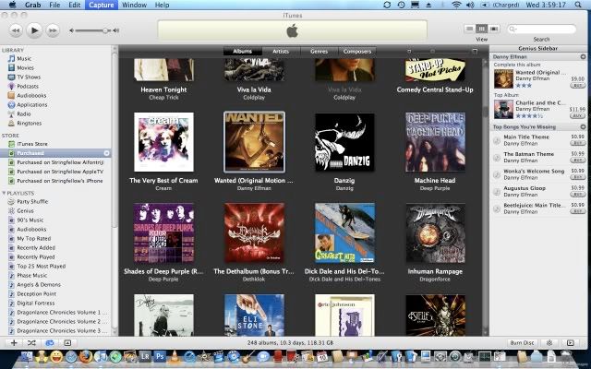Open the Window menu
The height and width of the screenshot is (369, 591).
coord(134,6)
